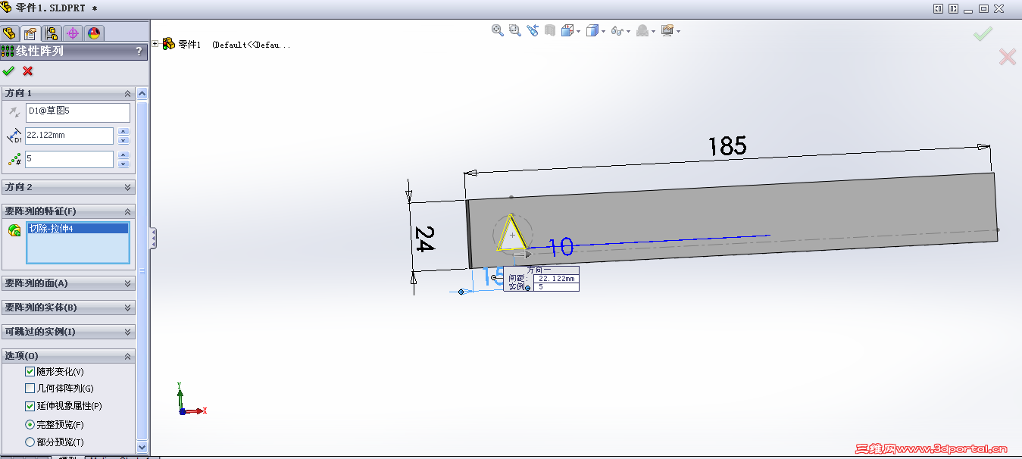The height and width of the screenshot is (459, 1022).
Task: Cancel the linear pattern with red X
Action: click(x=28, y=70)
